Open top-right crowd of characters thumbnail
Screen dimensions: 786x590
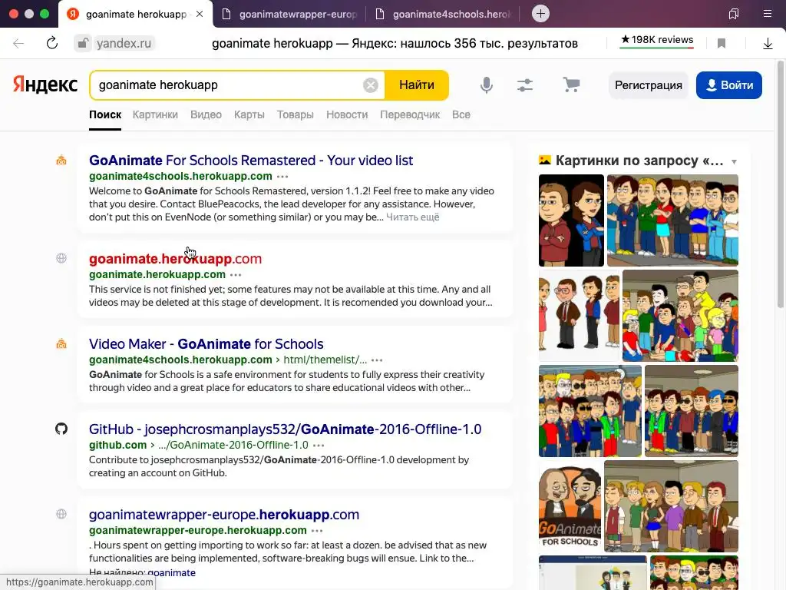pyautogui.click(x=672, y=220)
